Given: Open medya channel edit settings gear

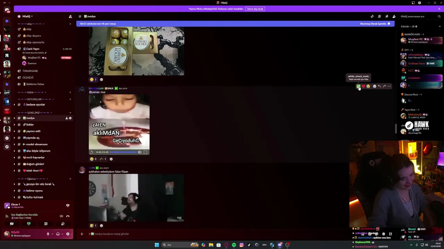Looking at the screenshot, I should click(70, 118).
